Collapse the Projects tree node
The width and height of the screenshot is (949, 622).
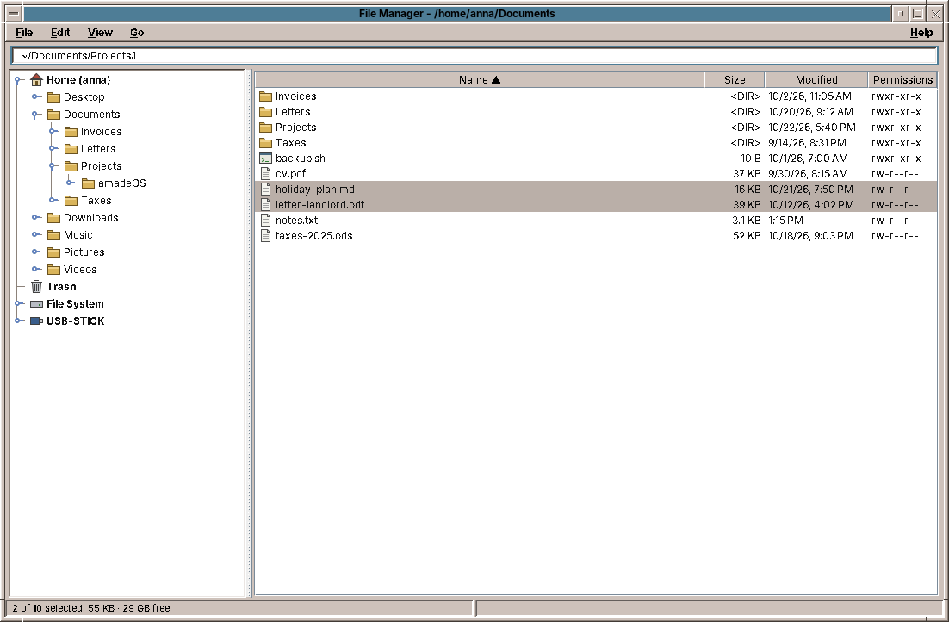(53, 166)
